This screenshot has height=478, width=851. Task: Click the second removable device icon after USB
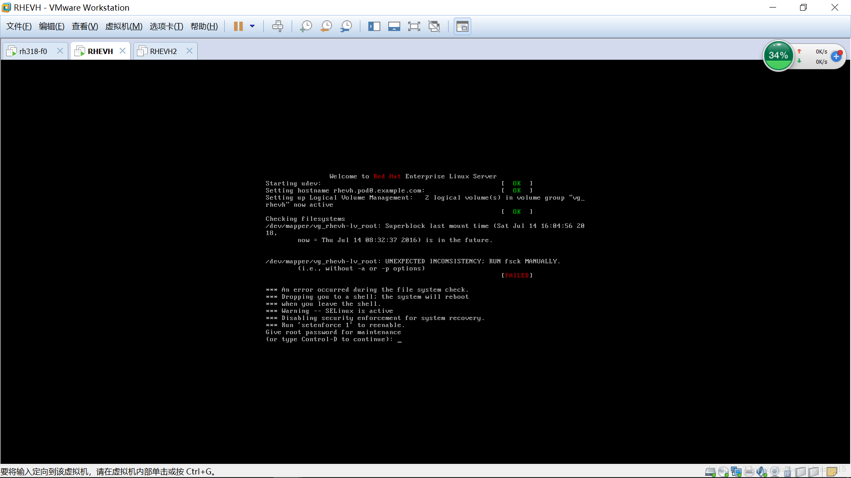813,472
